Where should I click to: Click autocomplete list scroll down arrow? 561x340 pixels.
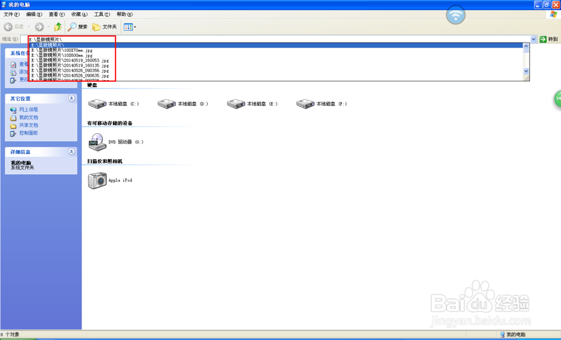point(526,71)
